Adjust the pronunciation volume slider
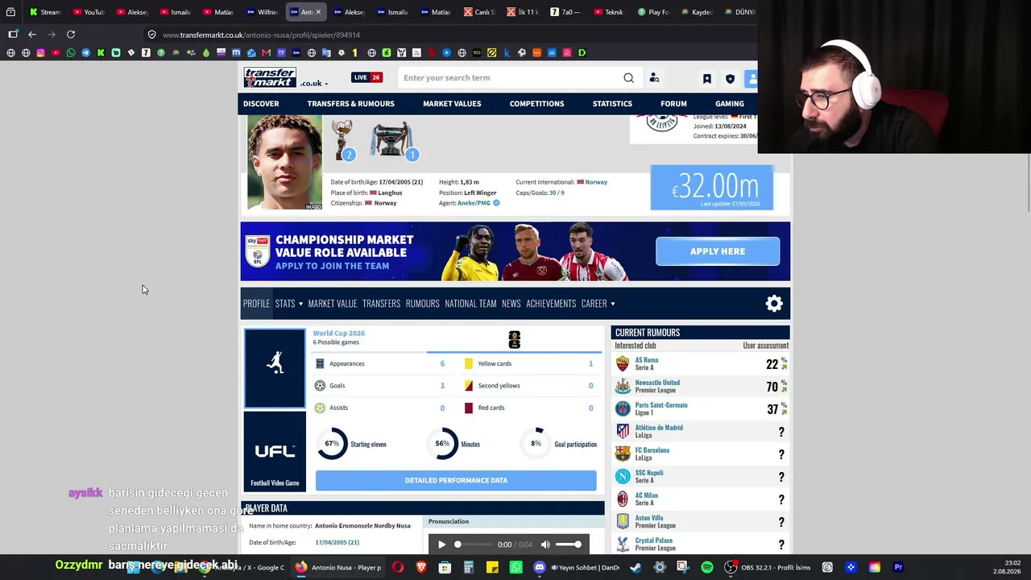This screenshot has height=580, width=1031. click(568, 545)
